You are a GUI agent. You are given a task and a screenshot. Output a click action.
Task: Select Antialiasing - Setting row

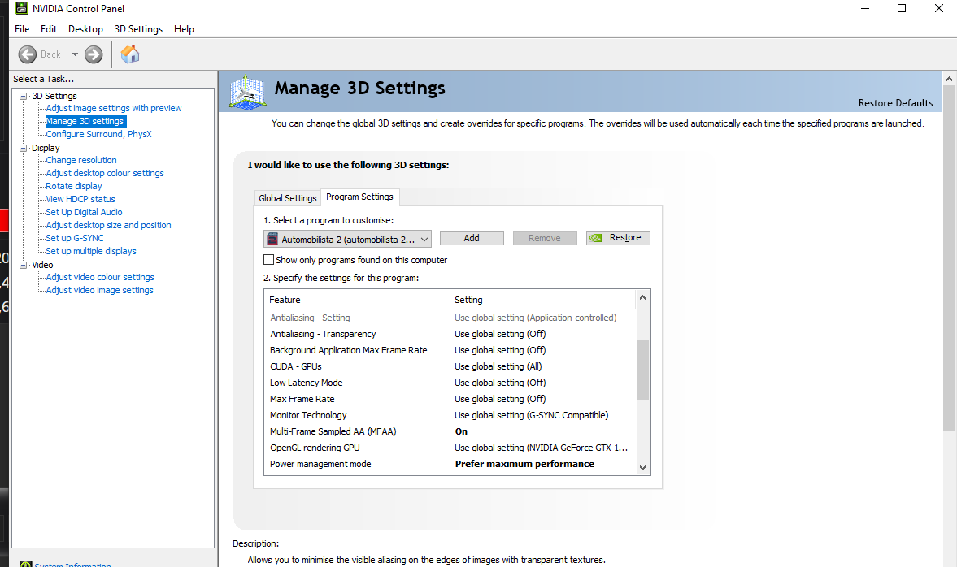click(x=450, y=318)
